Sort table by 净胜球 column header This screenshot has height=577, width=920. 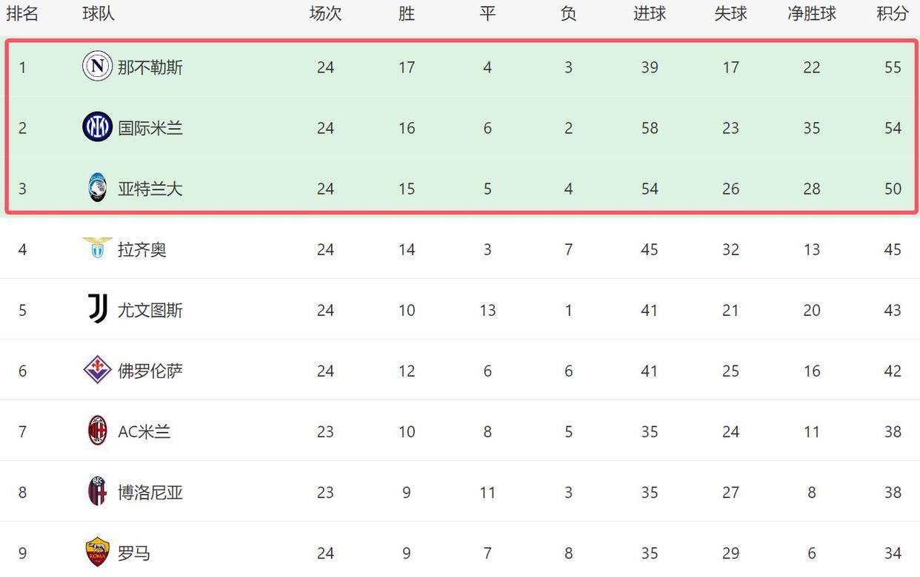tap(811, 13)
